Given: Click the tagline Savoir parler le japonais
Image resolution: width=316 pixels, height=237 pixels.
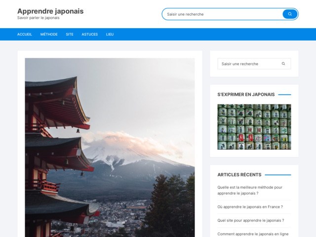Looking at the screenshot, I should click(x=39, y=18).
